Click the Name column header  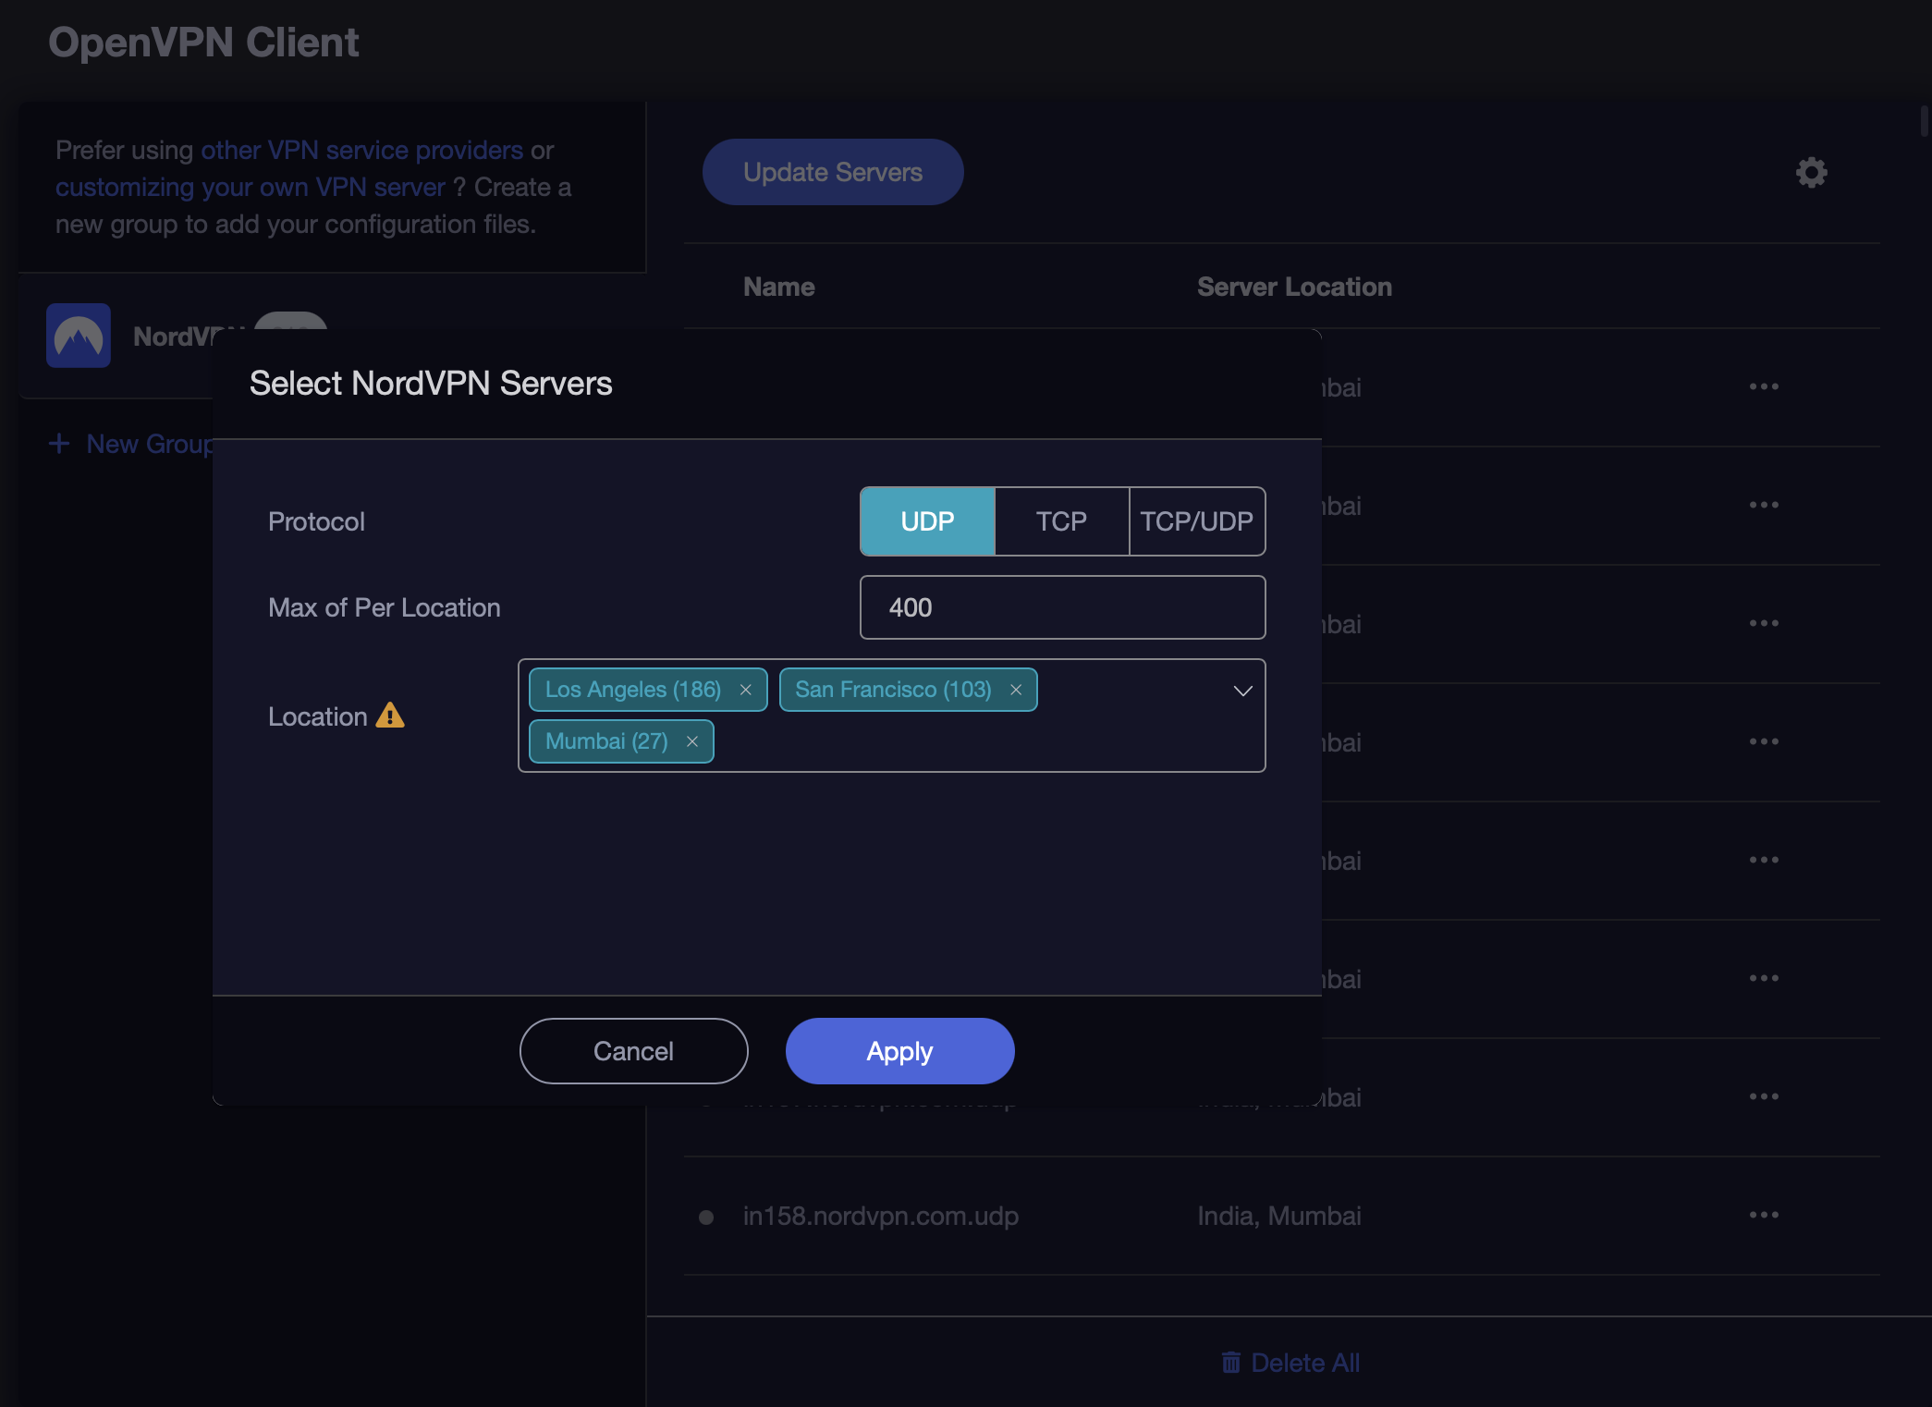778,287
